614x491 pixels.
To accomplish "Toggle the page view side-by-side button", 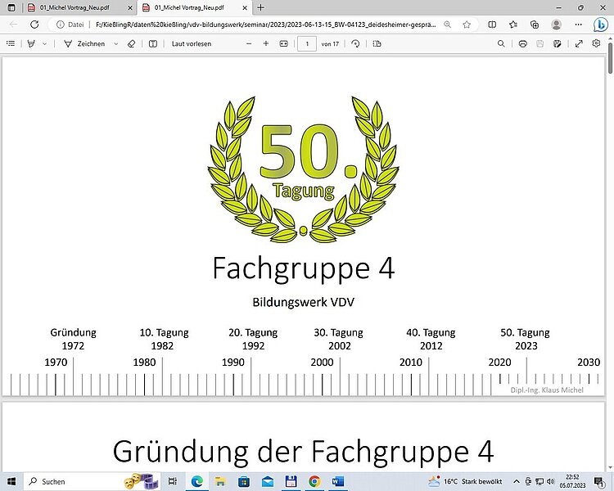I will (152, 43).
